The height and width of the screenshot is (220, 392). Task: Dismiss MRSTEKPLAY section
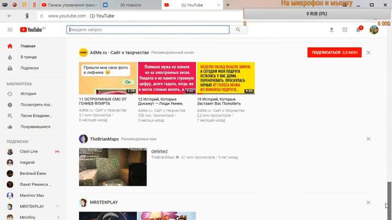point(368,202)
